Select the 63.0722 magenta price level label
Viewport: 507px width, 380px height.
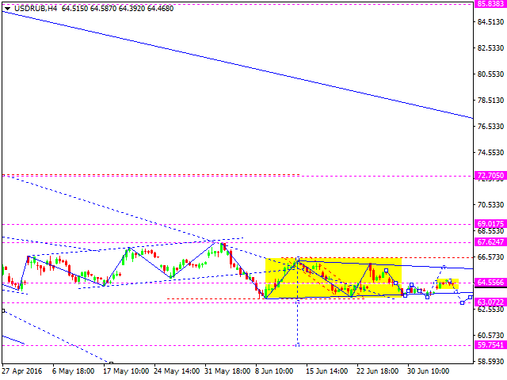tap(490, 302)
